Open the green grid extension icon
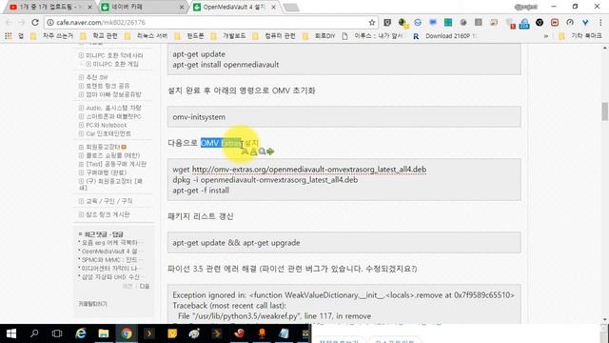609x343 pixels. [x=448, y=23]
